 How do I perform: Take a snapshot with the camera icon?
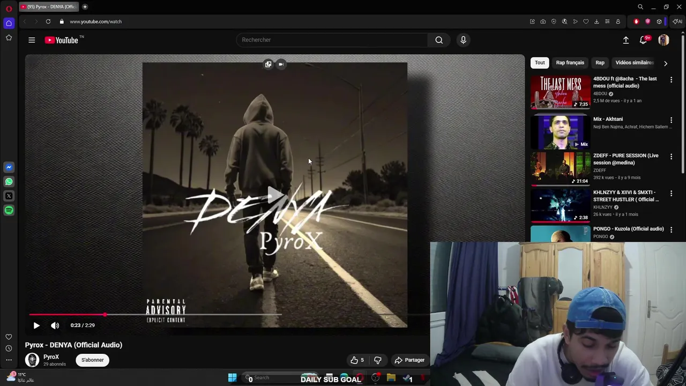click(543, 21)
